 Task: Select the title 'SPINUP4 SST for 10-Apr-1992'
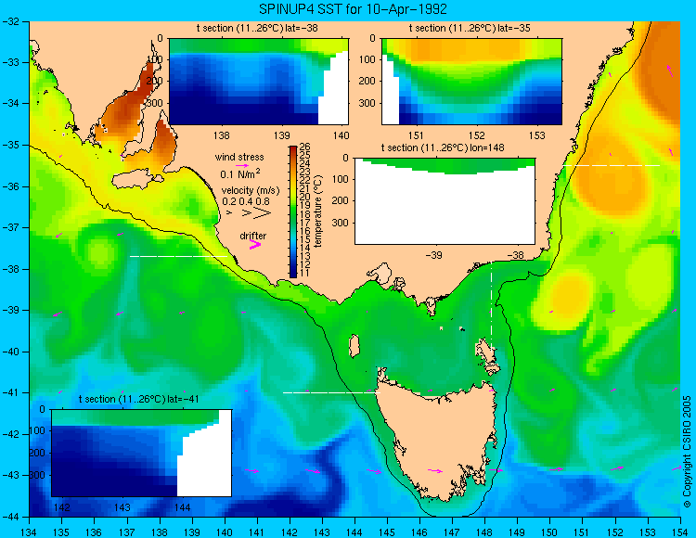353,8
